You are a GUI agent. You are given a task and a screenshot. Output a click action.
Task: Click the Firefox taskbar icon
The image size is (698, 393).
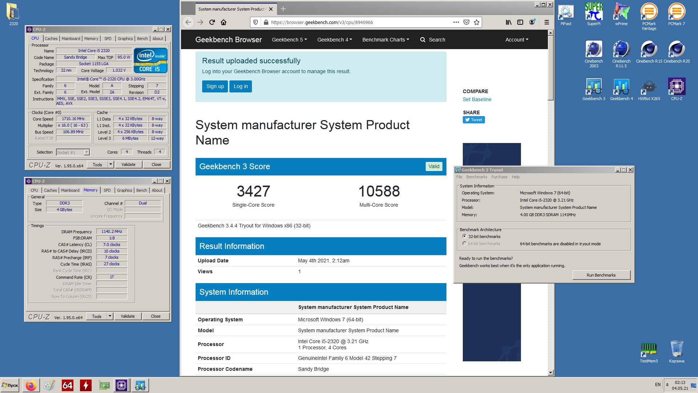31,385
